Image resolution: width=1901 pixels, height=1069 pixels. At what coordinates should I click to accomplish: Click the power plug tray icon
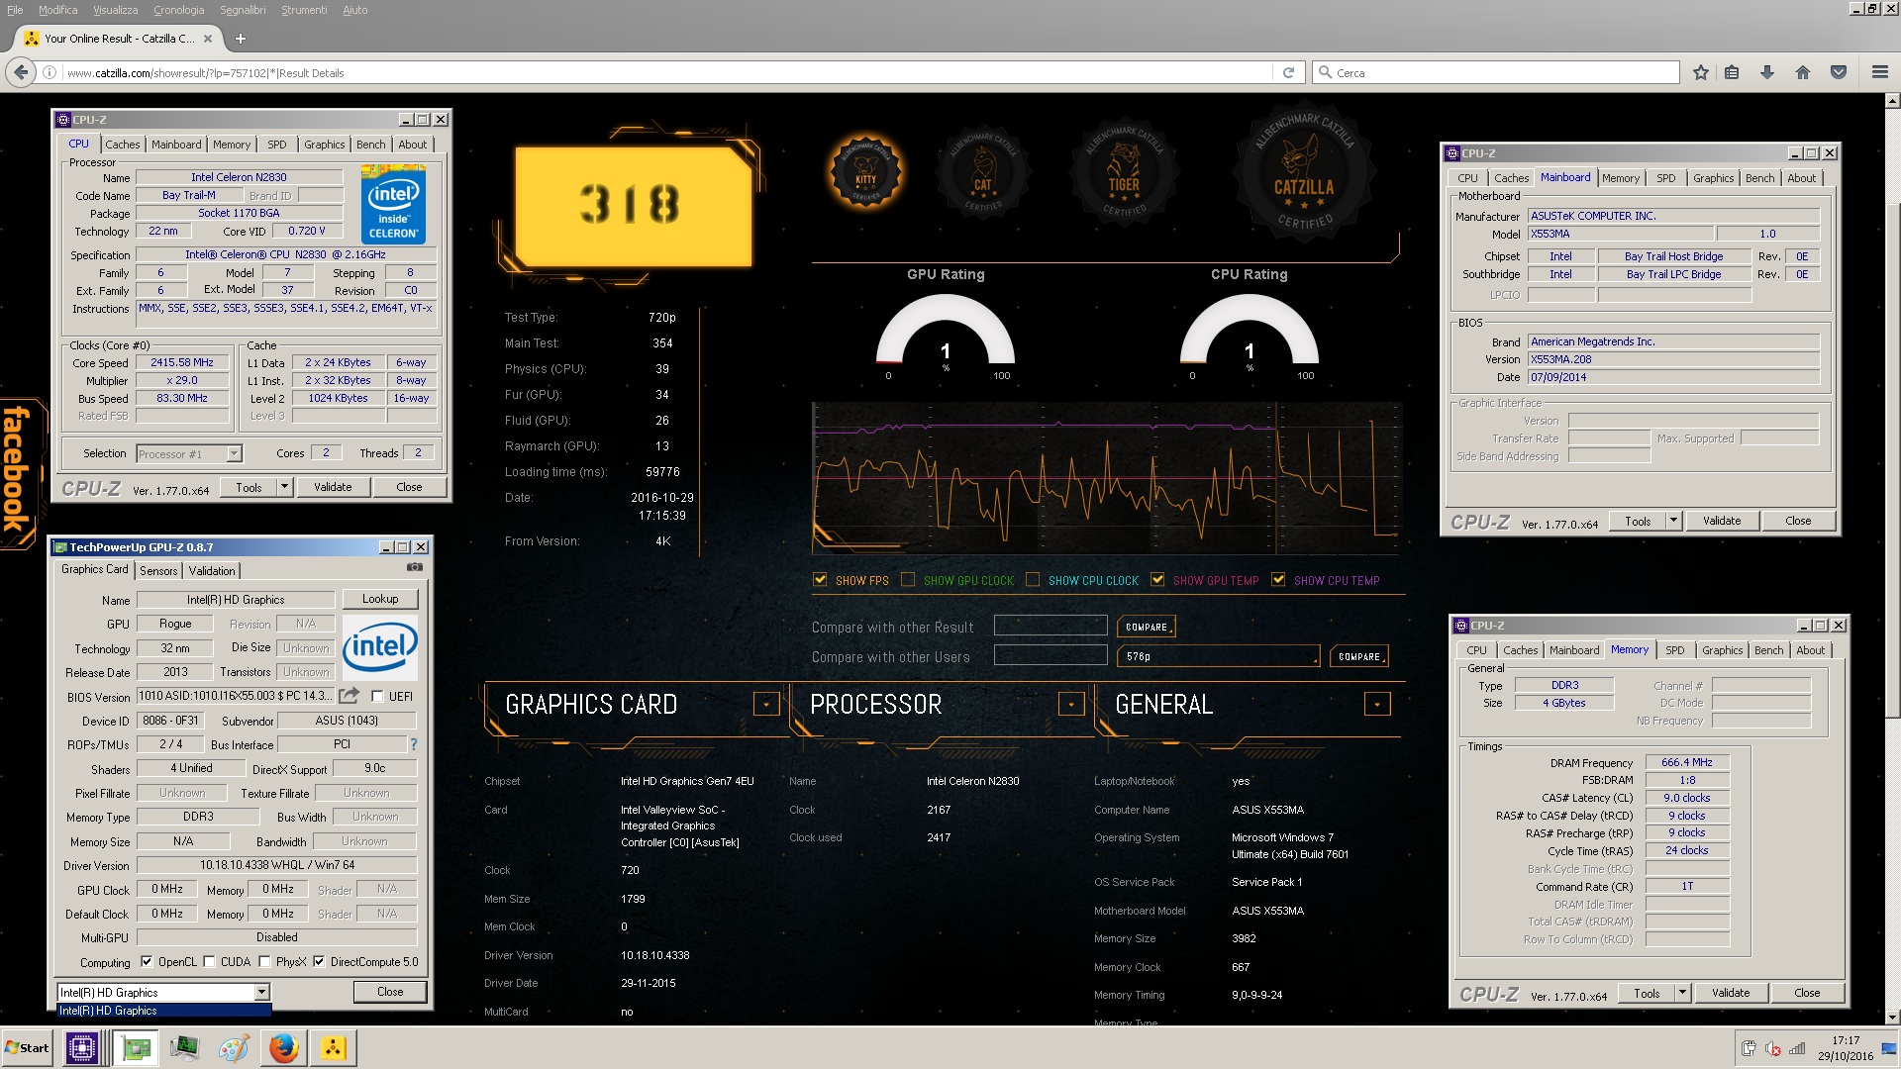(x=1749, y=1049)
